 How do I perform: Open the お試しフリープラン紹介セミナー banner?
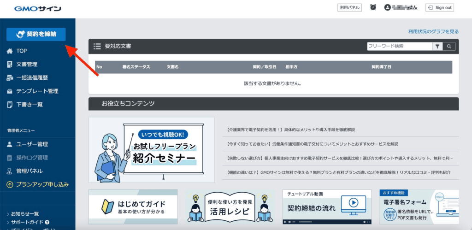click(x=151, y=150)
